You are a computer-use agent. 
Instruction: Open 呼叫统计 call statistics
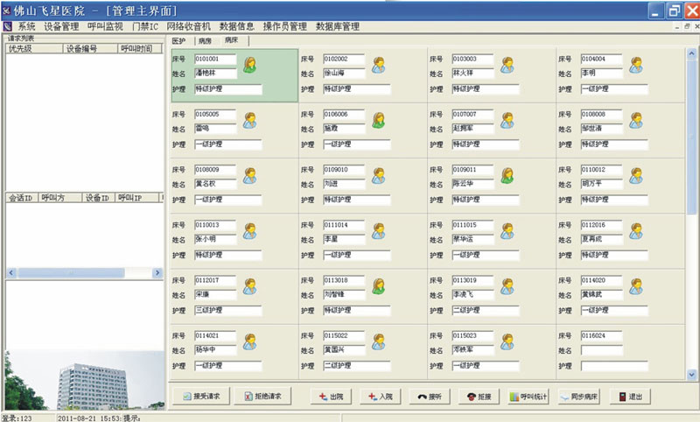[x=528, y=397]
